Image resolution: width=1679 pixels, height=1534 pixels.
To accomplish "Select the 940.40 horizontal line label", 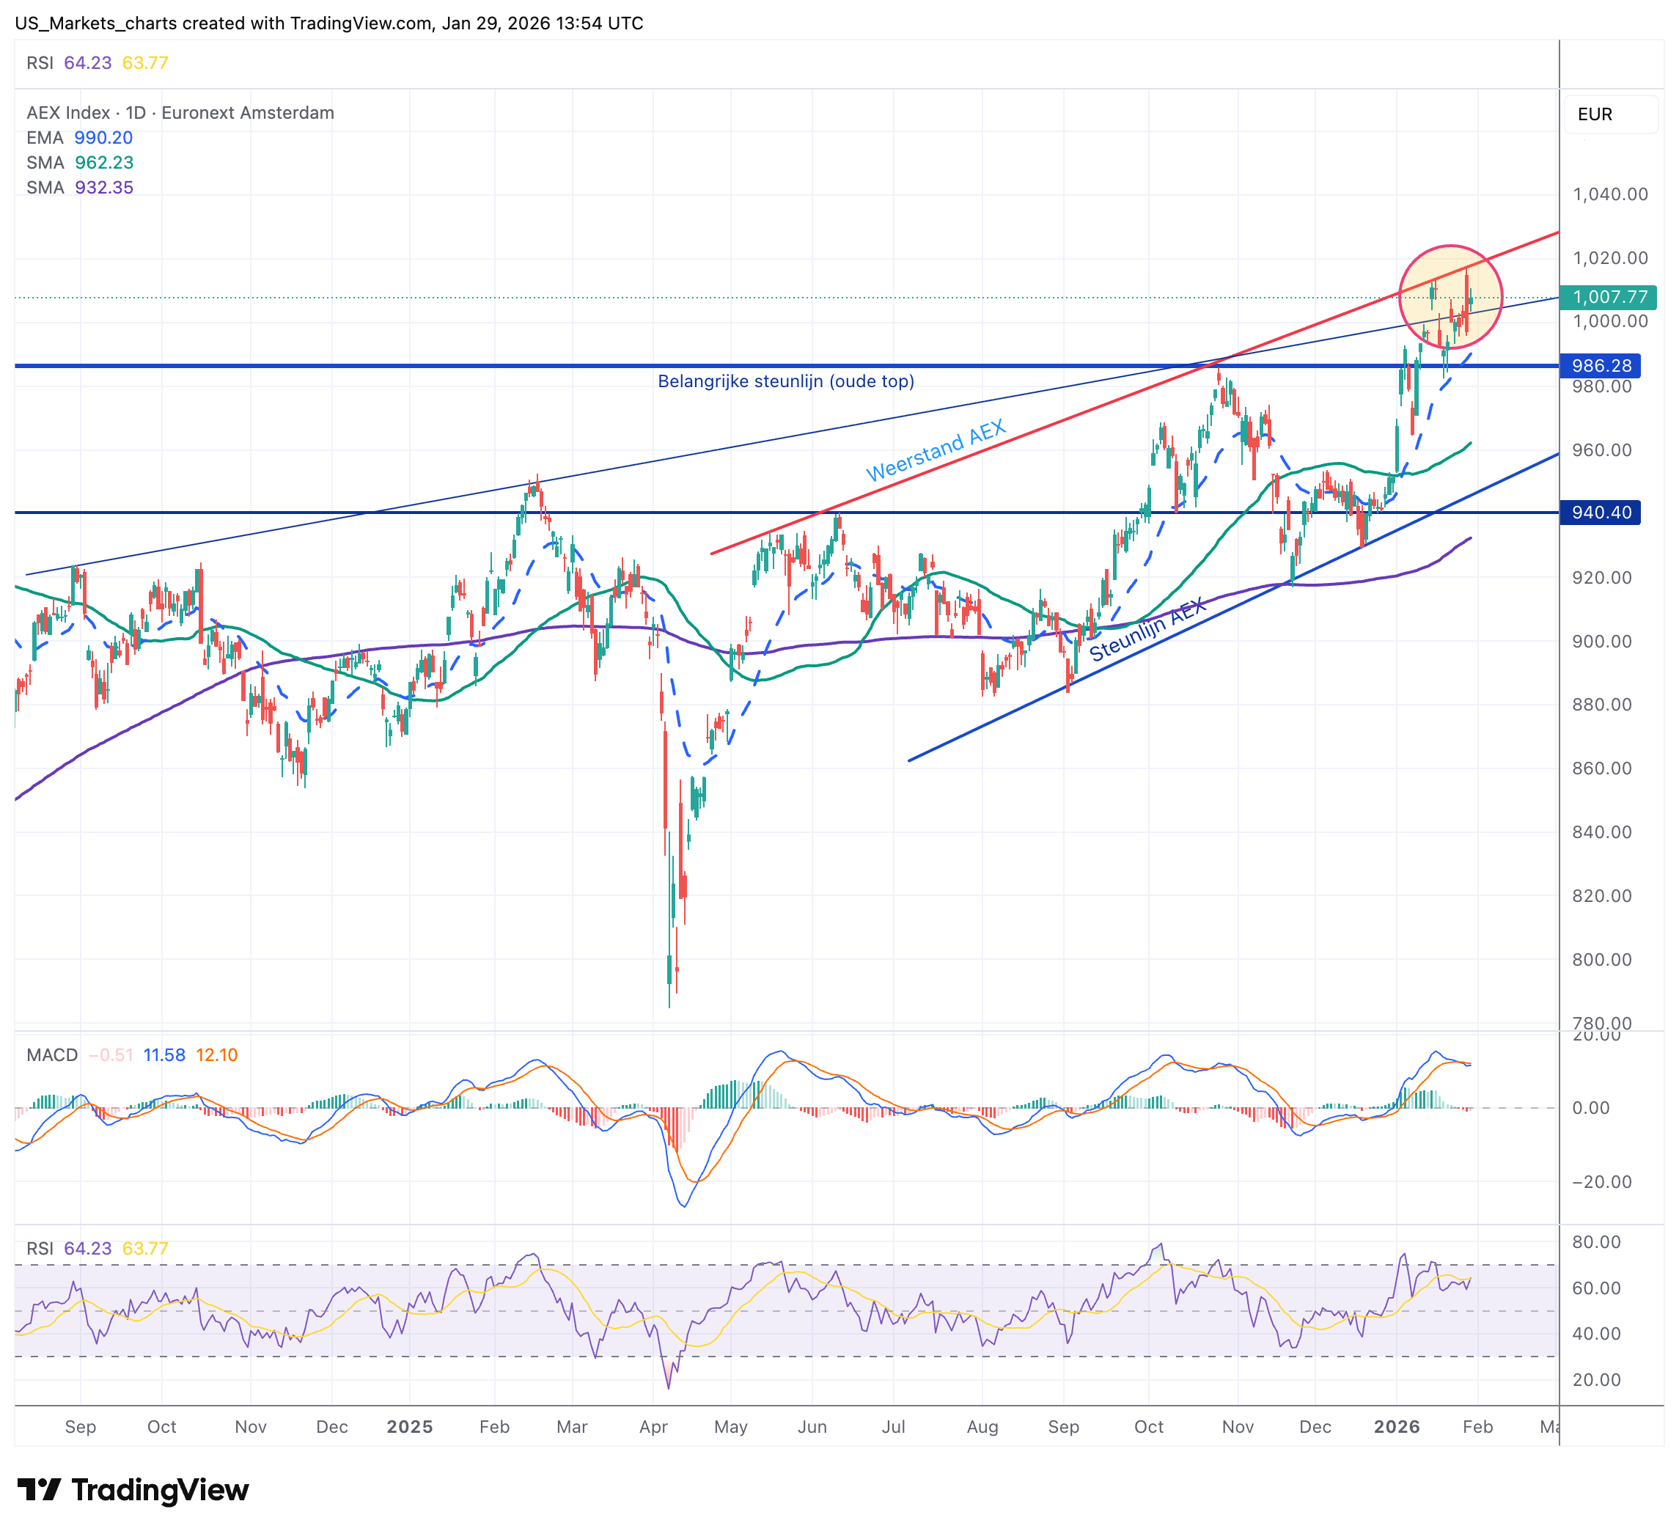I will pyautogui.click(x=1600, y=512).
